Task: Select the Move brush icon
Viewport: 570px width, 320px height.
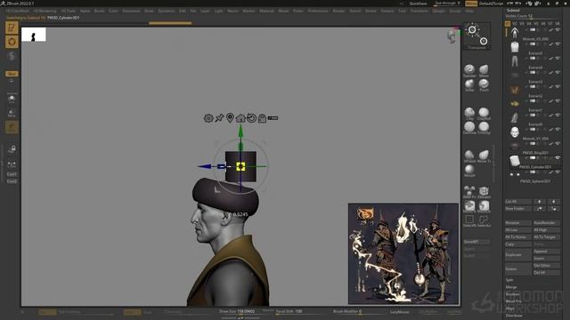Action: [484, 70]
